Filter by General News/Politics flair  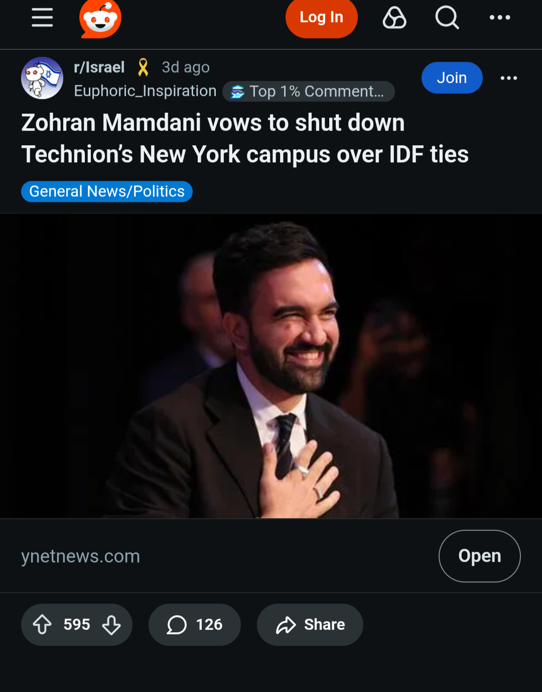107,191
